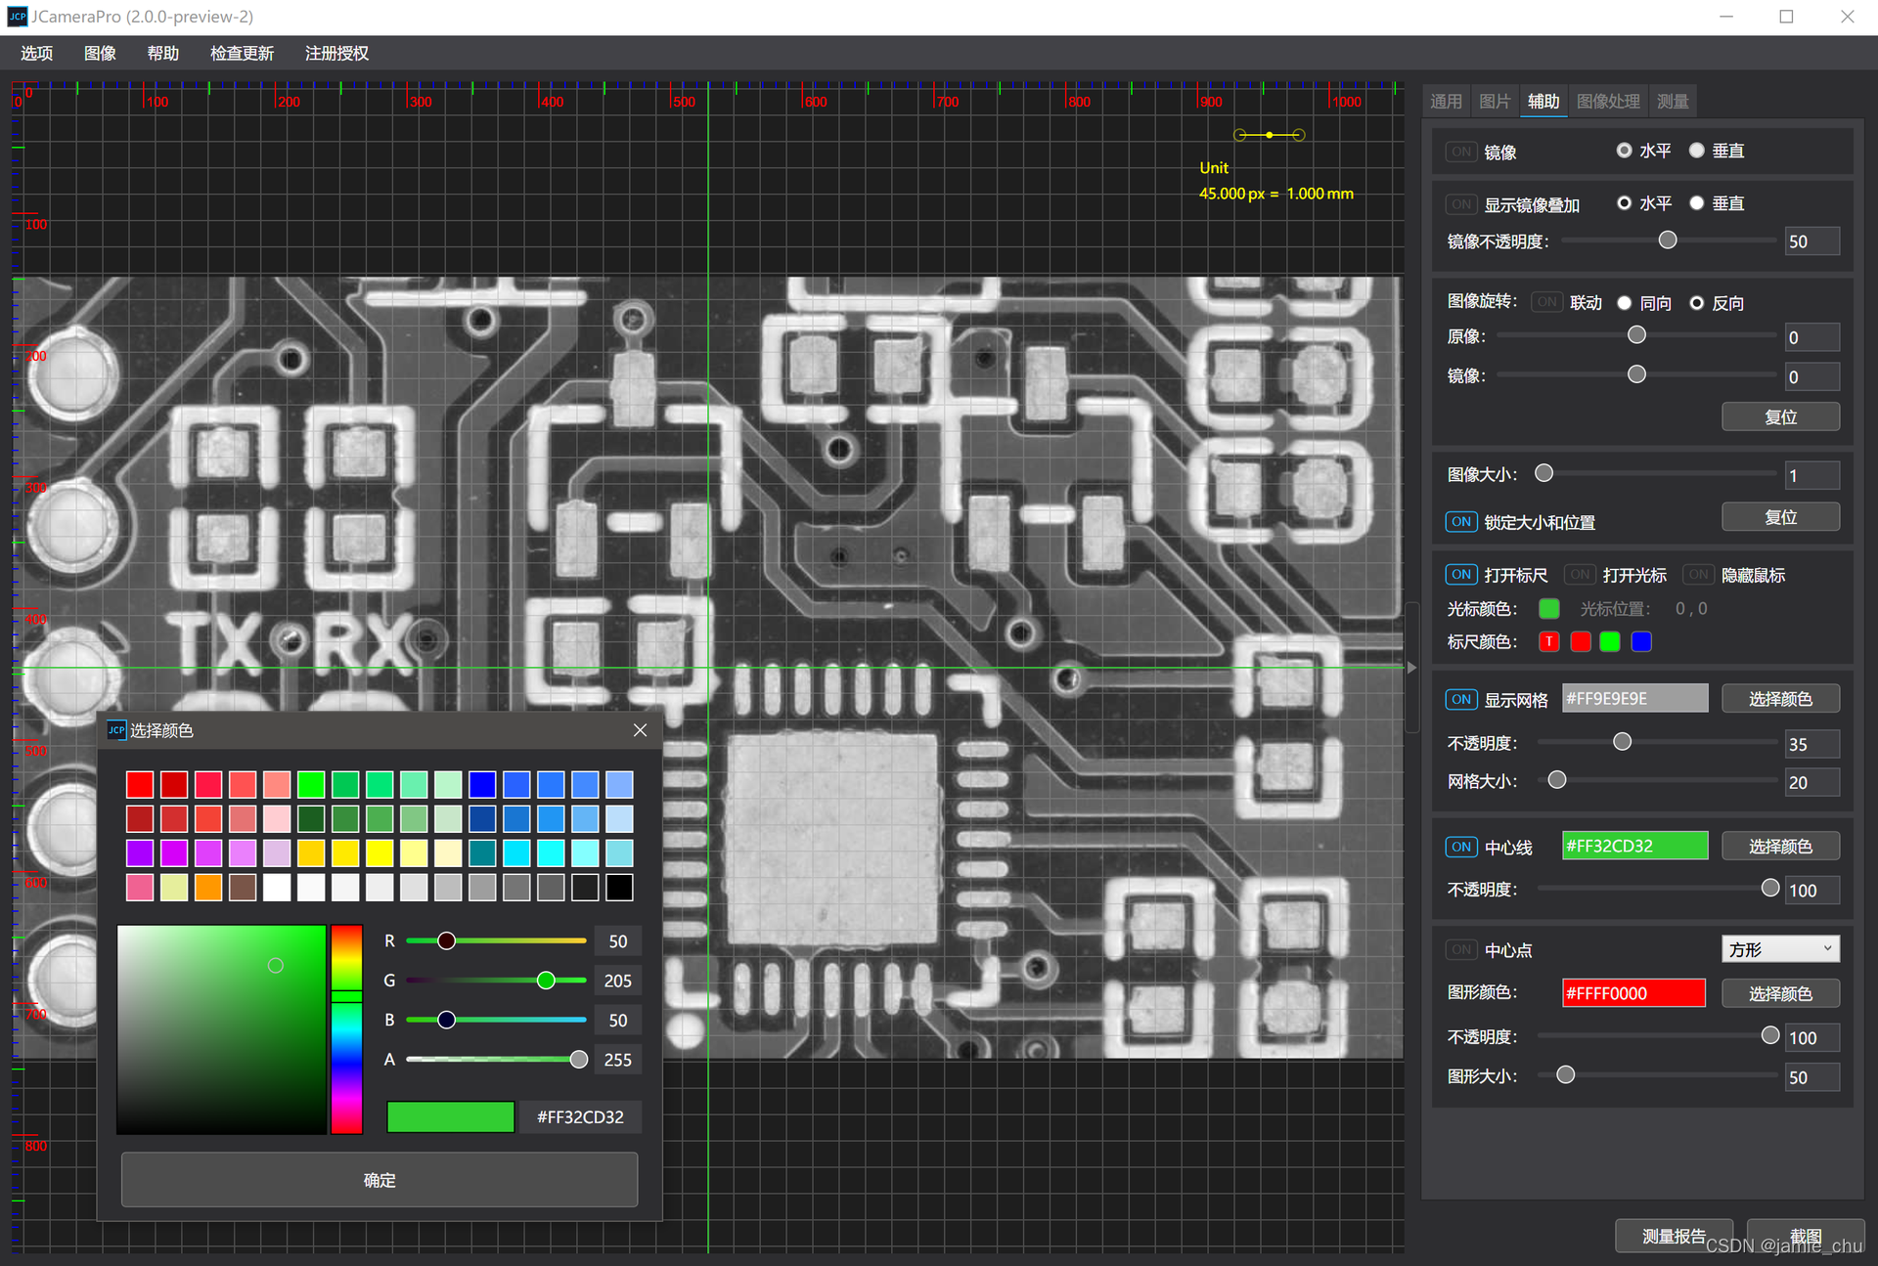This screenshot has height=1266, width=1878.
Task: Click the black swatch in the color palette
Action: (618, 887)
